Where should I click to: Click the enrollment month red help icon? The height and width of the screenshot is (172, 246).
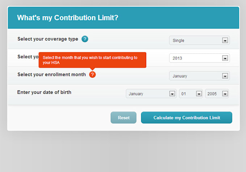(x=93, y=75)
